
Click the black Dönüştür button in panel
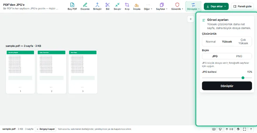point(227,86)
